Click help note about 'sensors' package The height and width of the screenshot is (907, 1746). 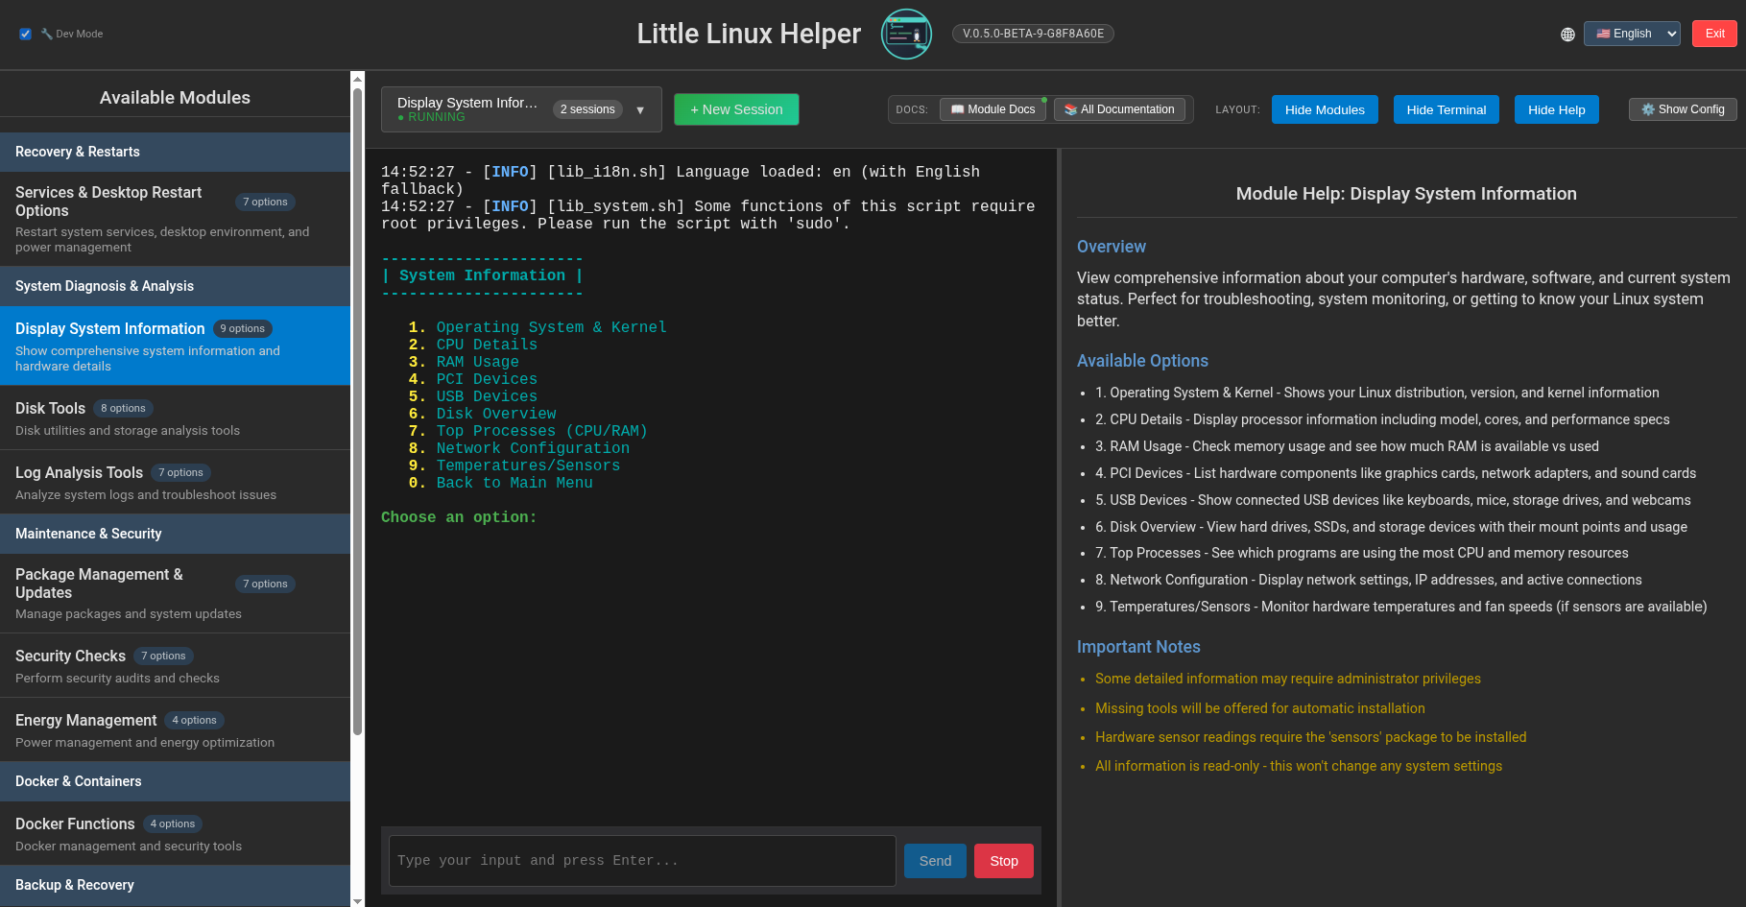click(x=1310, y=737)
